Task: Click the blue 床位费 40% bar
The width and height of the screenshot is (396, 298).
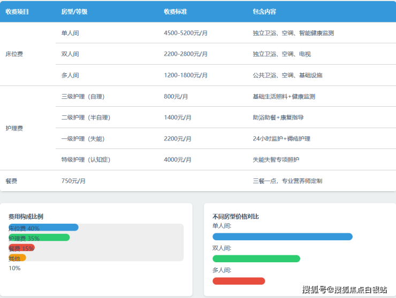Action: tap(43, 228)
